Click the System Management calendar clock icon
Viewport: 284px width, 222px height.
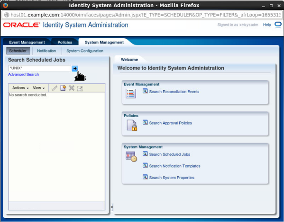point(131,156)
